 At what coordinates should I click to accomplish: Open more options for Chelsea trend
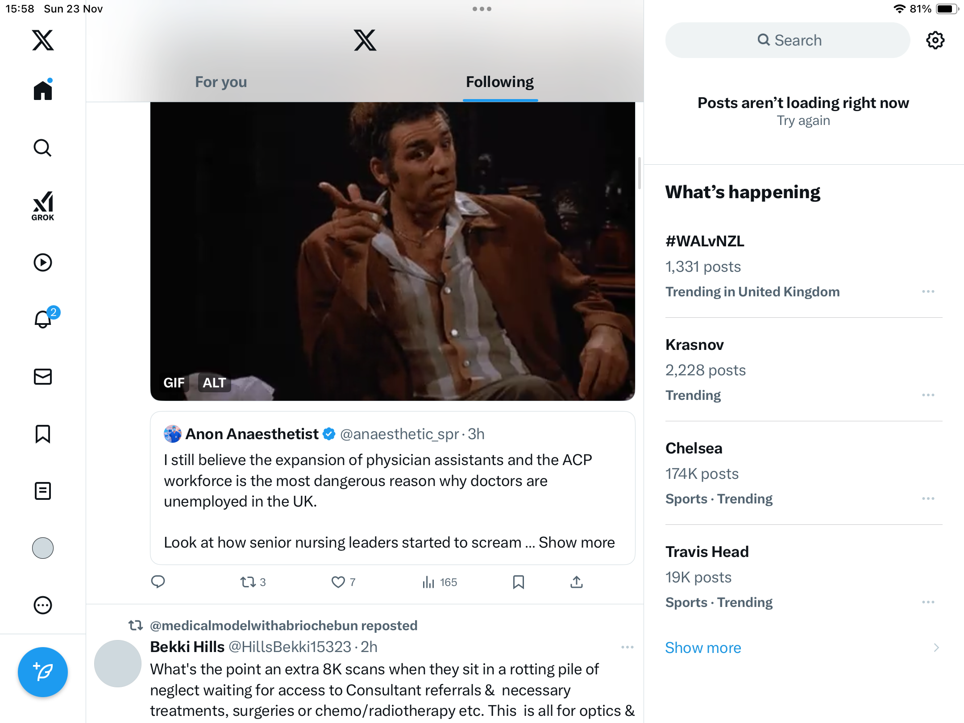click(928, 499)
